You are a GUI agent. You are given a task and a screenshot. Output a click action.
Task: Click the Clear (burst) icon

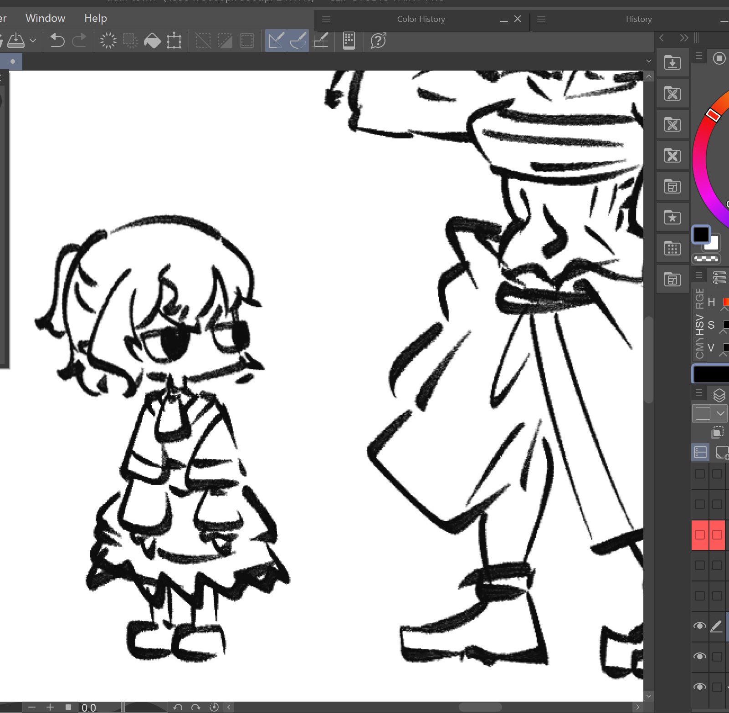point(108,41)
